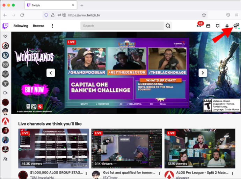Open sidebar channel with red-black shield avatar
The image size is (241, 179).
click(5, 149)
